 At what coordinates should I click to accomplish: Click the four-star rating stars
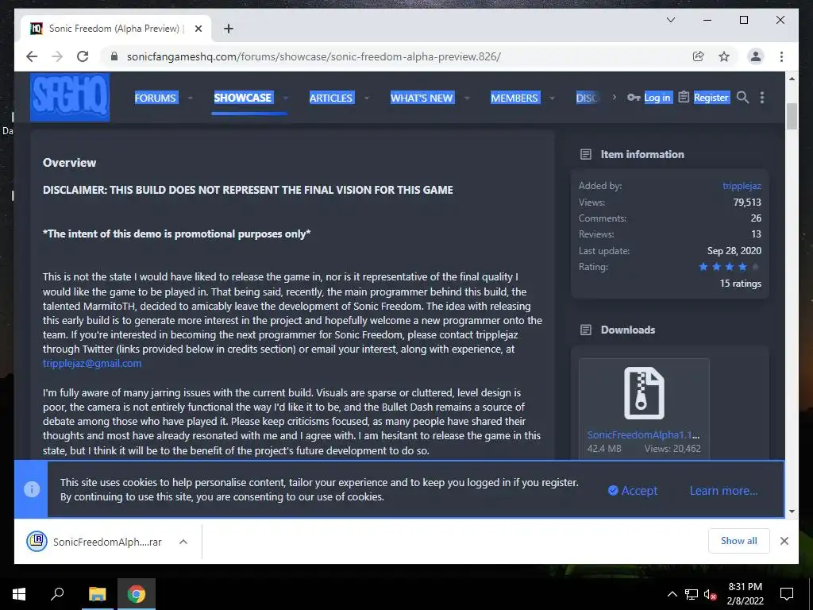coord(729,267)
